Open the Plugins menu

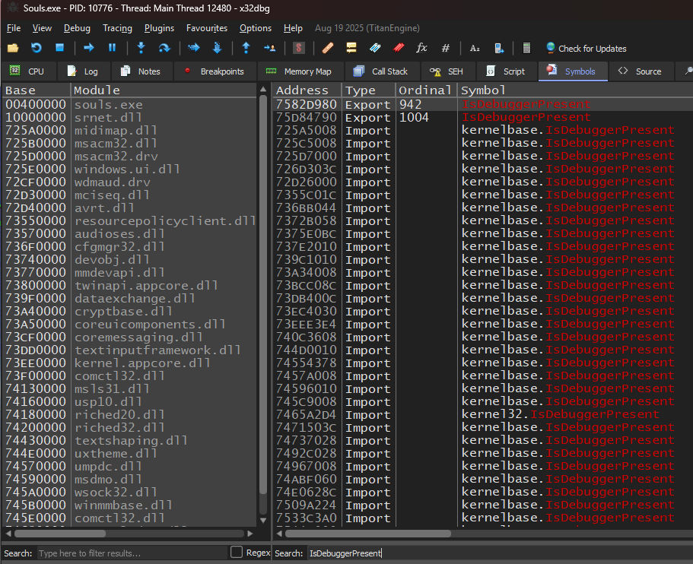coord(159,28)
